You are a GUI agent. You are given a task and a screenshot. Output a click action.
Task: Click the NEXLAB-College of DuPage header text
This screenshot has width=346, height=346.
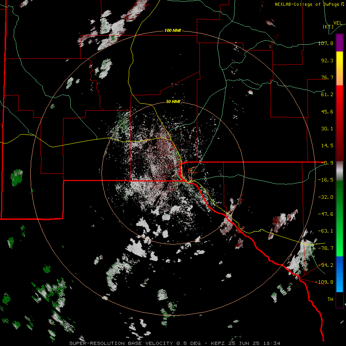point(309,4)
